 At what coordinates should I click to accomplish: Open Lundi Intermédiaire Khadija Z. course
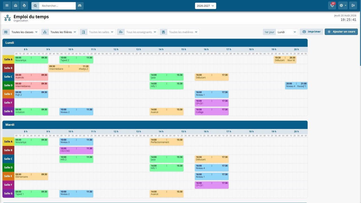point(69,68)
